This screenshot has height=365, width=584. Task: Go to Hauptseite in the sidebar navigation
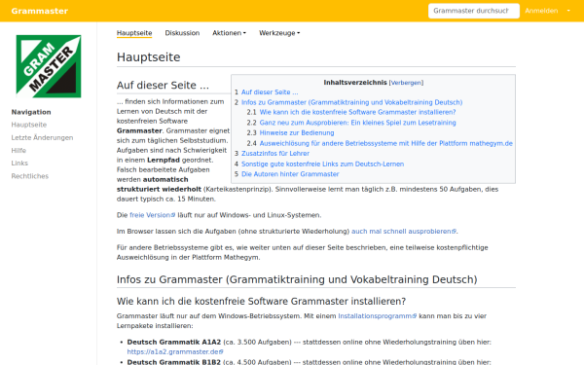point(29,125)
